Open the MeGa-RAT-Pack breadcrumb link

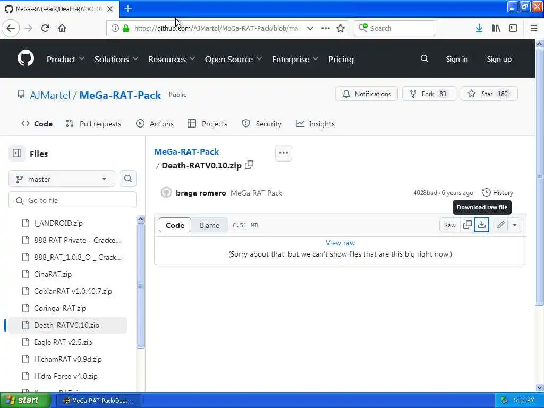tap(186, 151)
